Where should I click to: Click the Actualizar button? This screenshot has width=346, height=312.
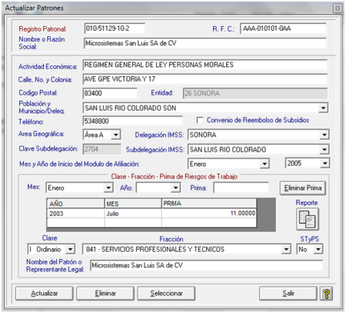(45, 294)
